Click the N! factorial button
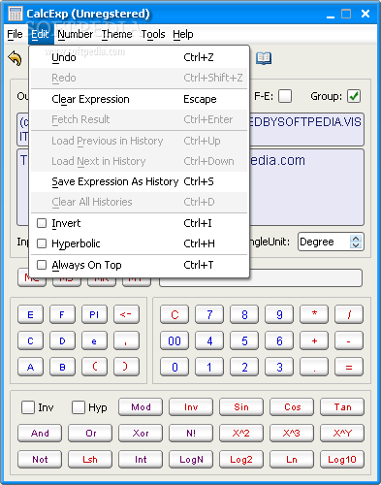This screenshot has width=381, height=485. (191, 434)
